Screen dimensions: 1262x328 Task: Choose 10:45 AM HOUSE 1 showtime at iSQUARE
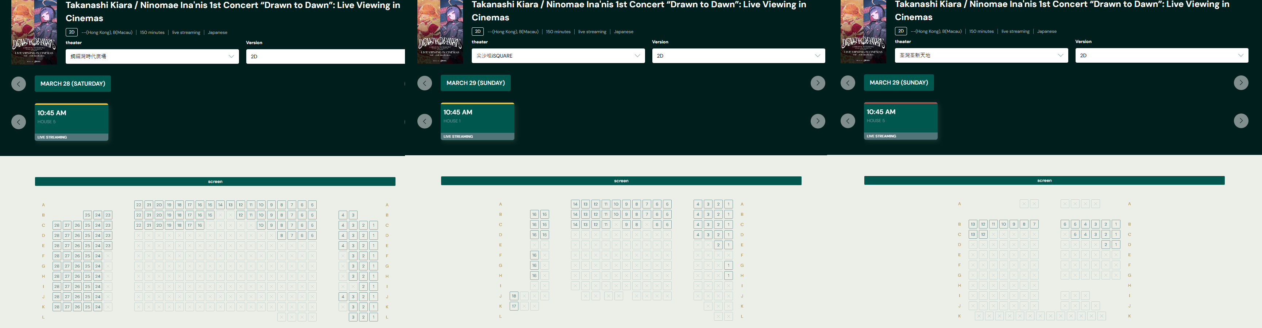478,121
